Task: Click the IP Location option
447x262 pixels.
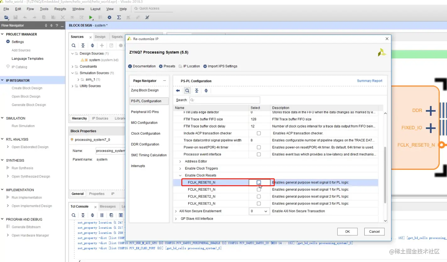Action: tap(189, 66)
